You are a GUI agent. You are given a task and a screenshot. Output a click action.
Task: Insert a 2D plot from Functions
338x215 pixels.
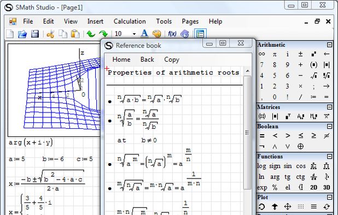pyautogui.click(x=313, y=188)
